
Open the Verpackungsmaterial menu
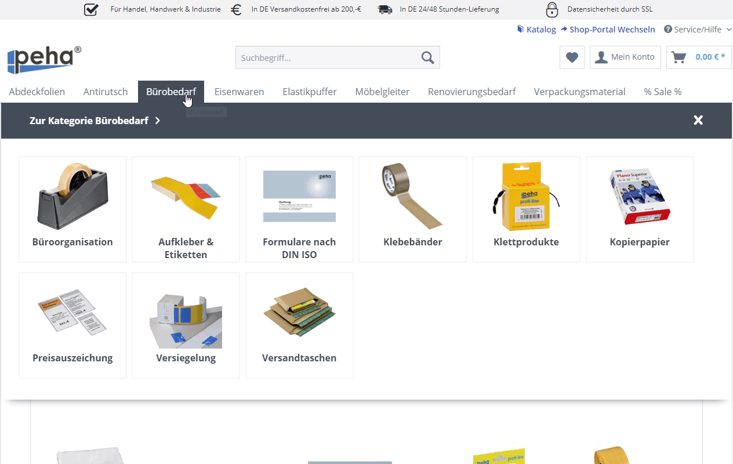point(579,92)
